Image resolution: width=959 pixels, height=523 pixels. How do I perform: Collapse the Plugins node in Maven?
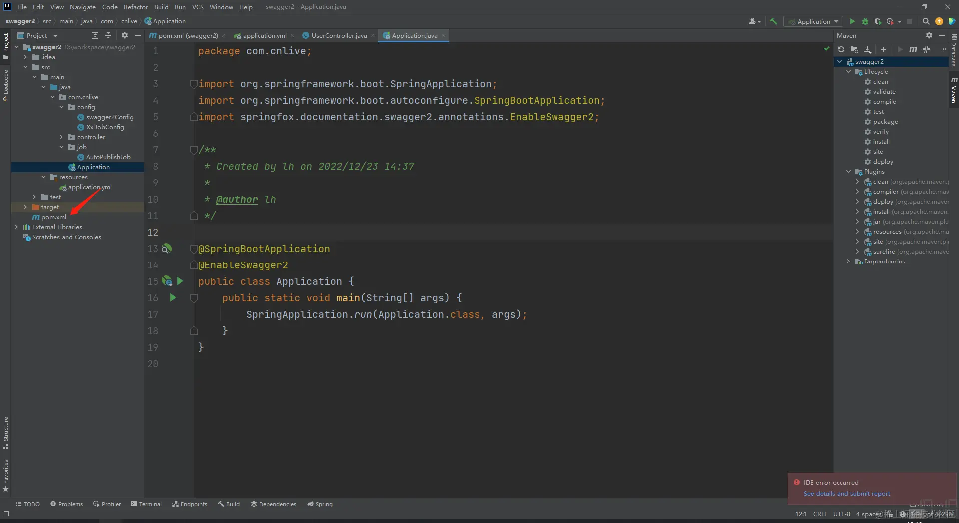coord(848,172)
